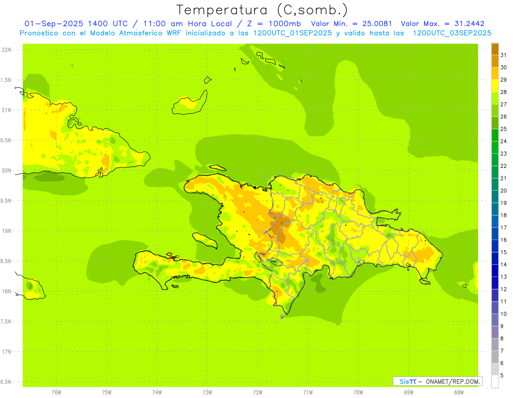The image size is (515, 398).
Task: Click the color scale value '20'
Action: tap(503, 191)
